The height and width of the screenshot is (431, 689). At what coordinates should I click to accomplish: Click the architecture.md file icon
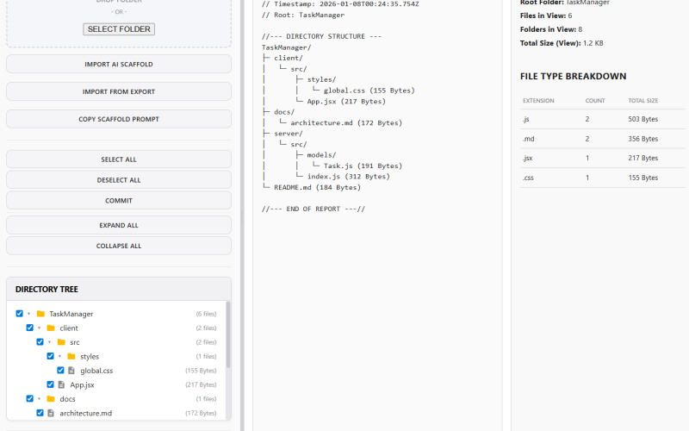click(51, 413)
